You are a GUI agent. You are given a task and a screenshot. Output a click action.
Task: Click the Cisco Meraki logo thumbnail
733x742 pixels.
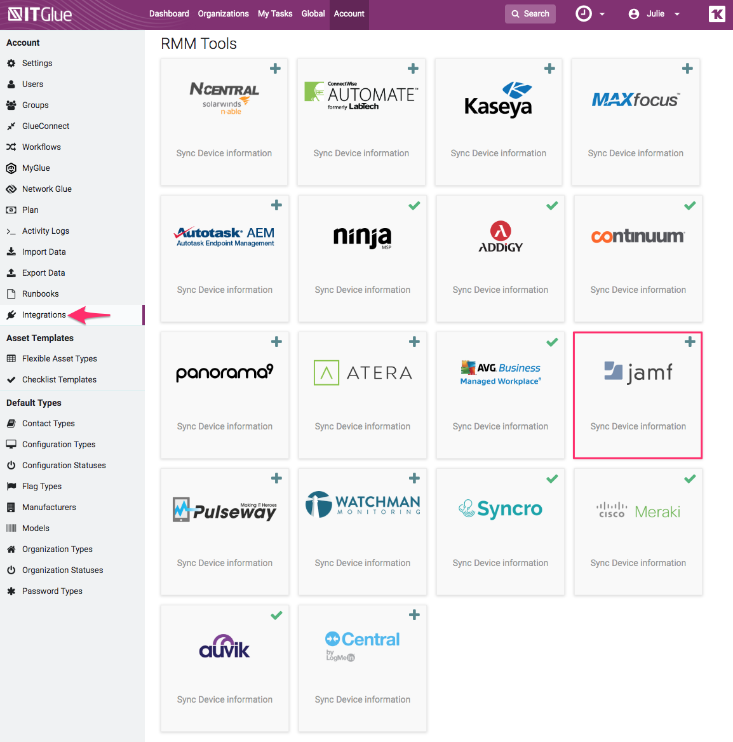pos(638,511)
